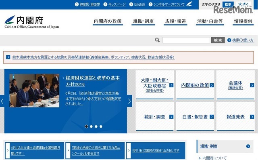Click round arrow icon in 組織・制度 sidebar header
This screenshot has height=160, width=258.
click(248, 146)
